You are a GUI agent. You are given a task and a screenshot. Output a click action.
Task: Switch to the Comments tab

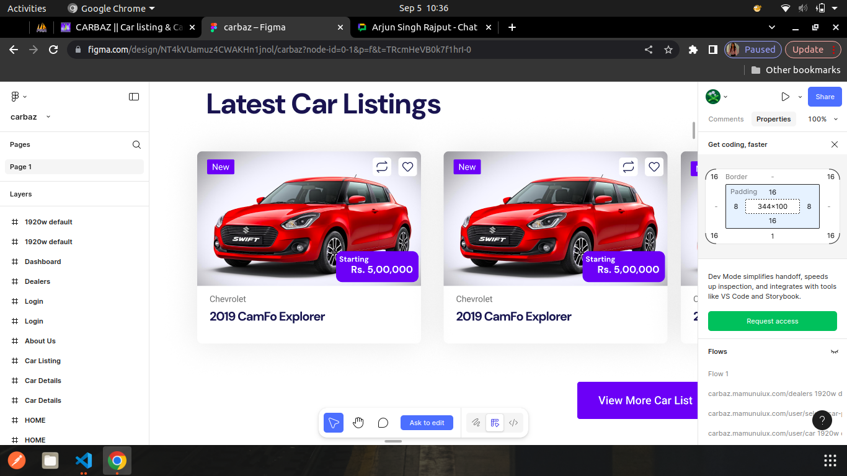tap(725, 119)
